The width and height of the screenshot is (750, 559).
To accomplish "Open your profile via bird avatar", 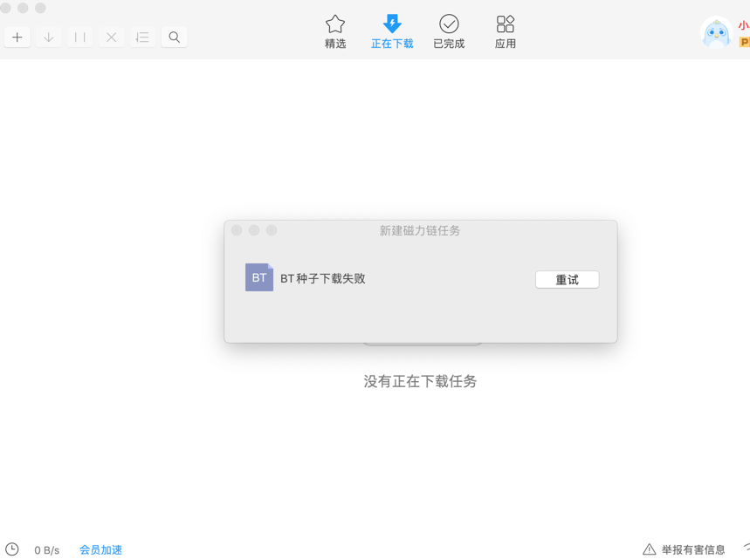I will [x=716, y=33].
